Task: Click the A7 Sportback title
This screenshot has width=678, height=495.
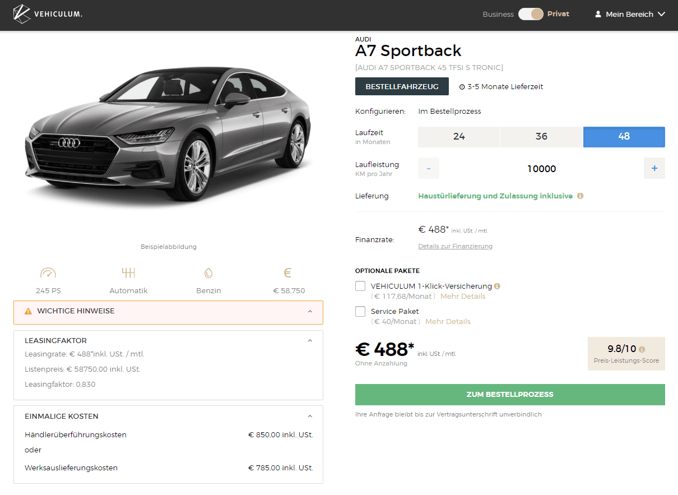Action: [408, 51]
